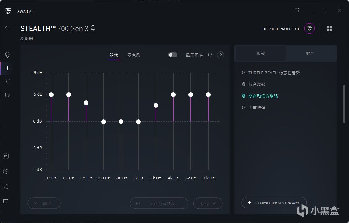
Task: Click the device info icon in the sidebar
Action: [x=6, y=186]
